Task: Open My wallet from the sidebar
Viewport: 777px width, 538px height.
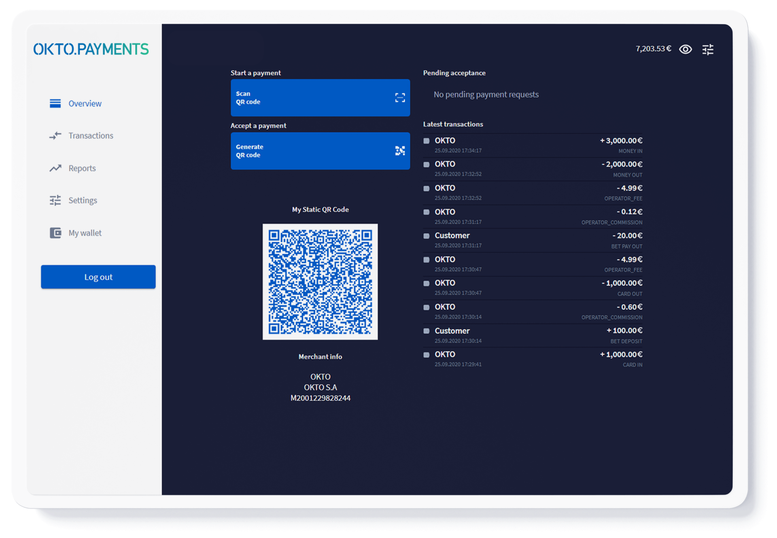Action: pos(85,233)
